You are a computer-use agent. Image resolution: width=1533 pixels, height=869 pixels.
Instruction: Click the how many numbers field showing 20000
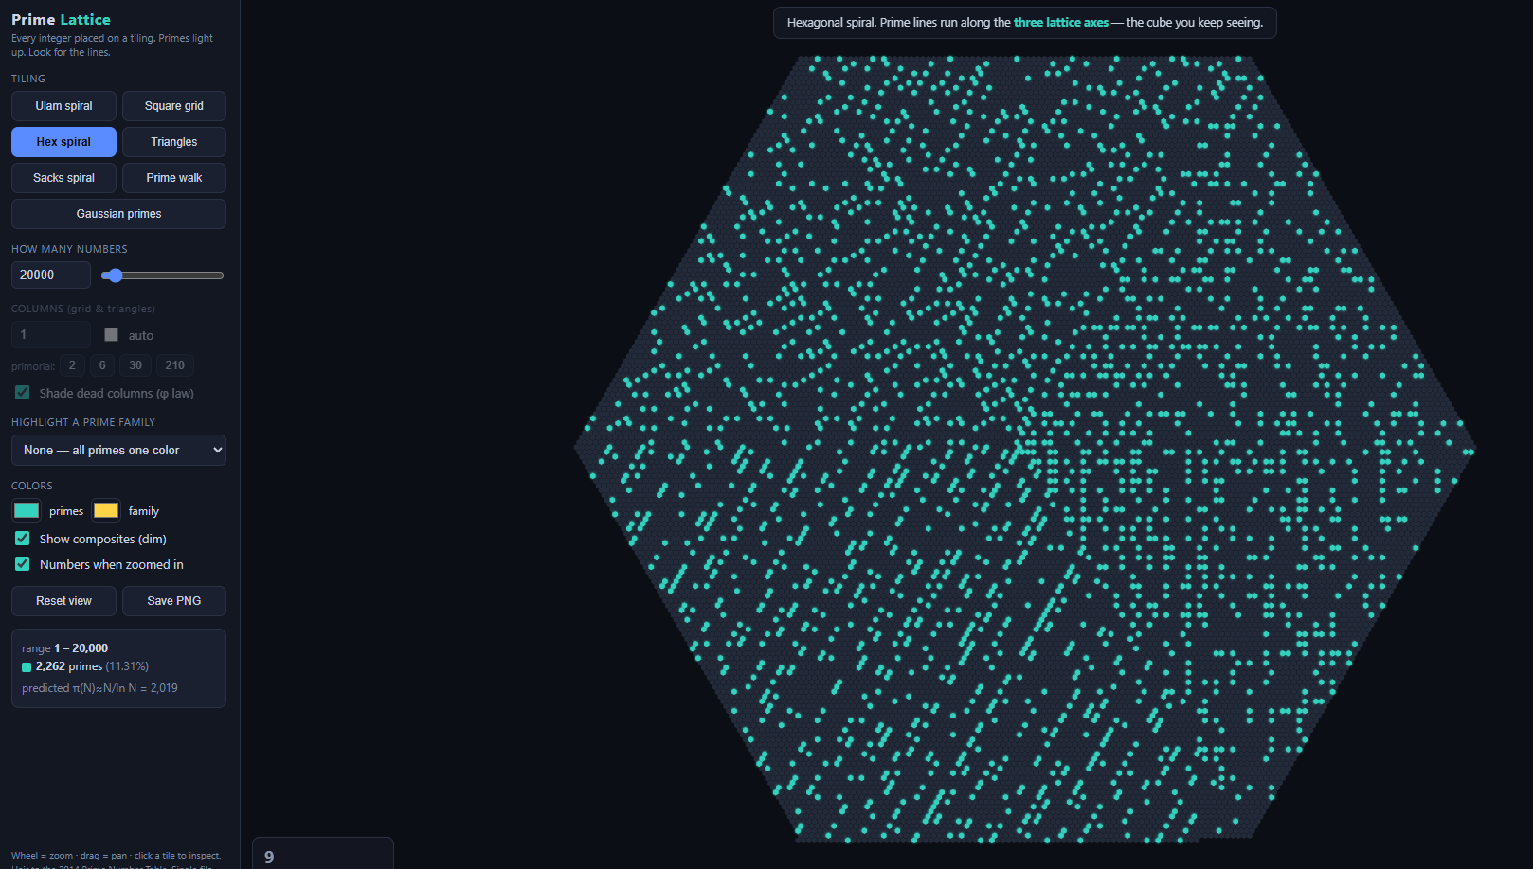coord(51,275)
